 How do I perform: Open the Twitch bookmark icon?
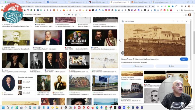coord(132,10)
